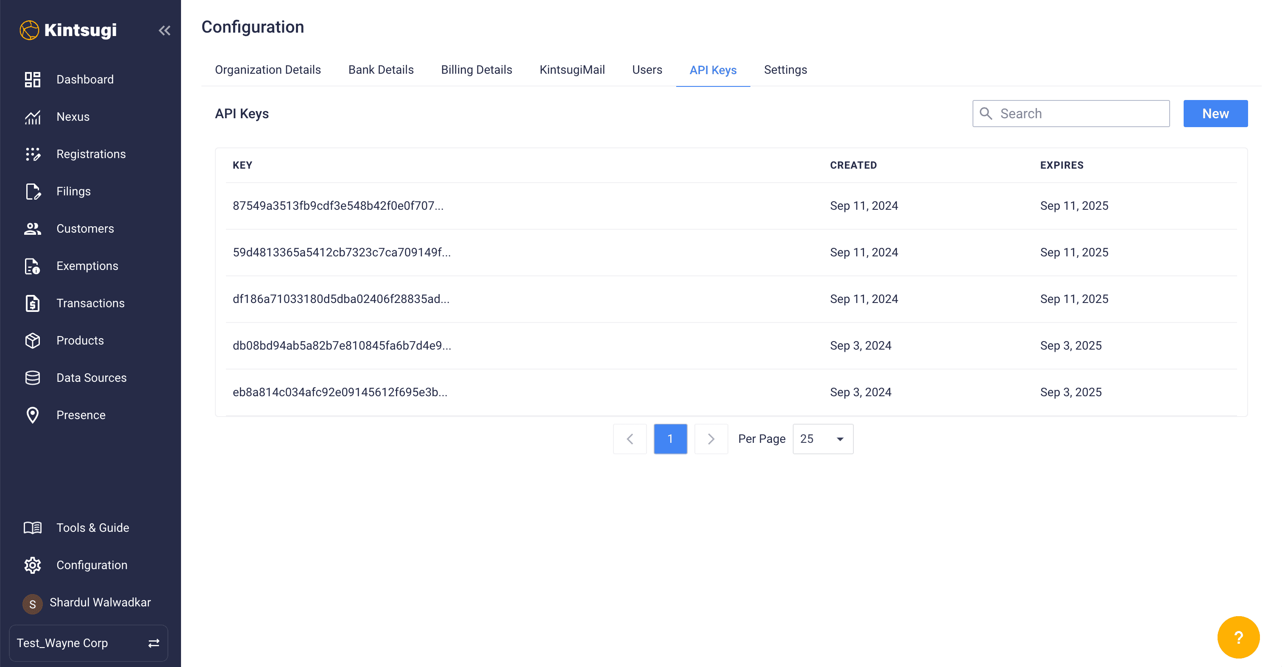Open the yellow help question mark
This screenshot has width=1282, height=667.
pos(1238,637)
